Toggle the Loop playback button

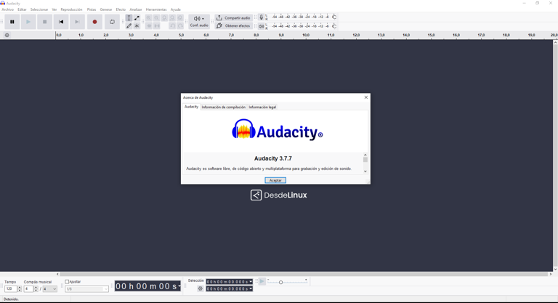(112, 22)
